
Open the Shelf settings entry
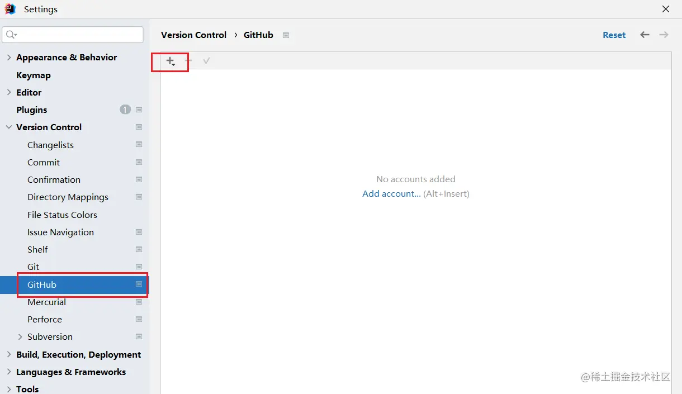[x=37, y=249]
